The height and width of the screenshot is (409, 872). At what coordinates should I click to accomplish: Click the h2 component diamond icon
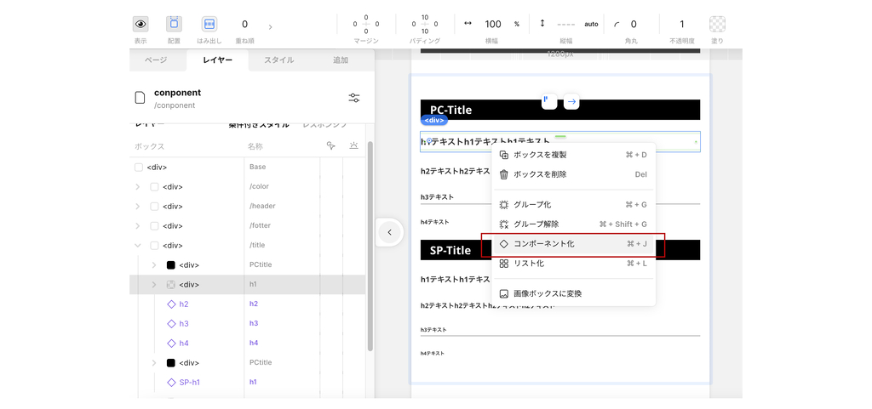[x=171, y=304]
